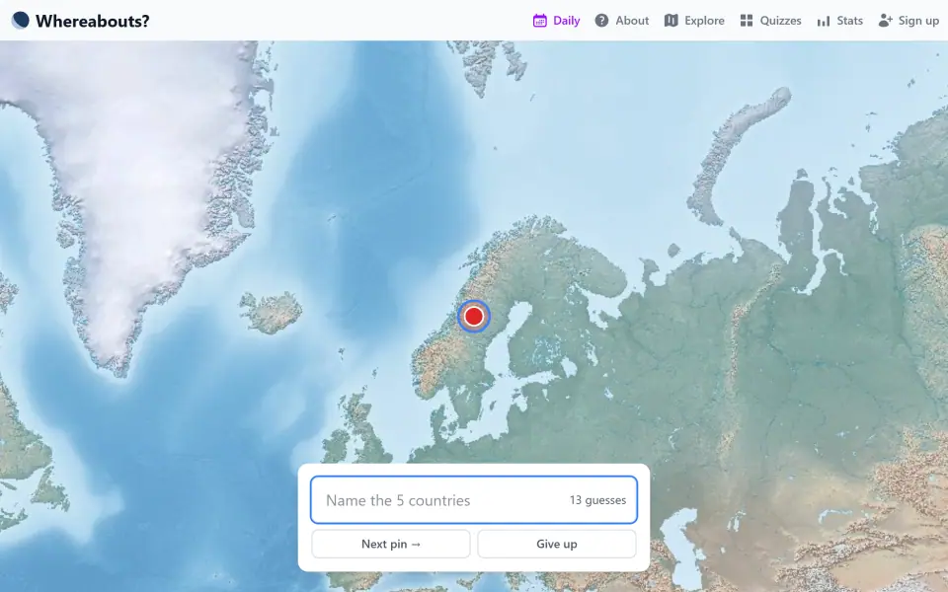
Task: Click the Quizzes grid icon
Action: [747, 21]
